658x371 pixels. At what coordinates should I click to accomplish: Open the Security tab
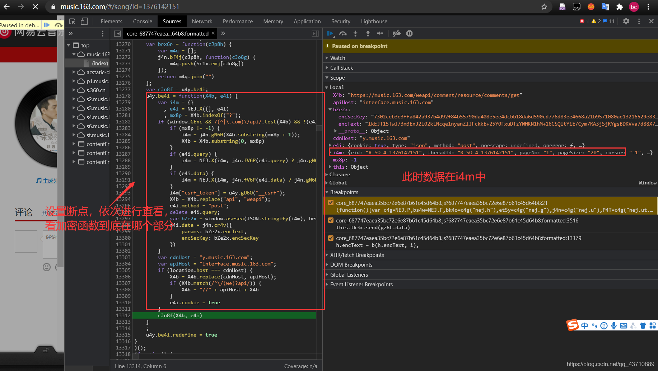(341, 22)
